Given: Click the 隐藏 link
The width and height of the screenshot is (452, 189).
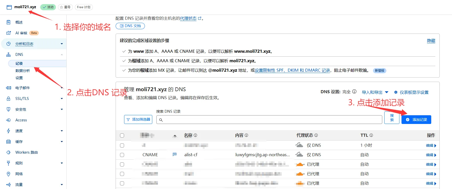Looking at the screenshot, I should [x=431, y=41].
